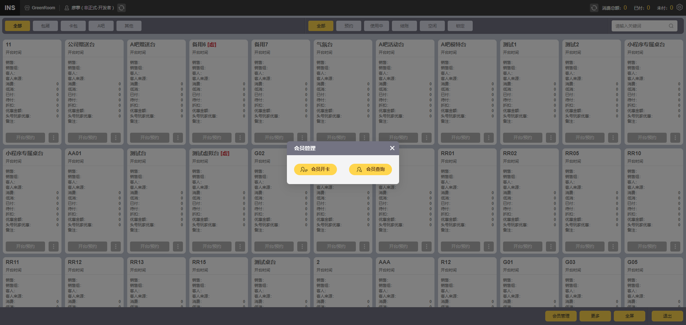Click the refresh icon next to the username

(121, 8)
